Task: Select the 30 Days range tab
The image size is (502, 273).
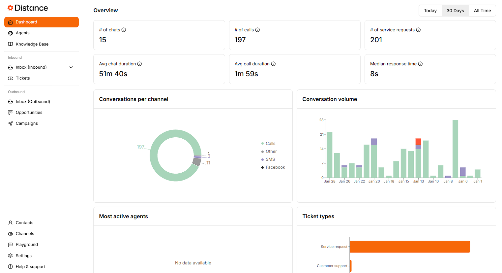Action: tap(455, 11)
